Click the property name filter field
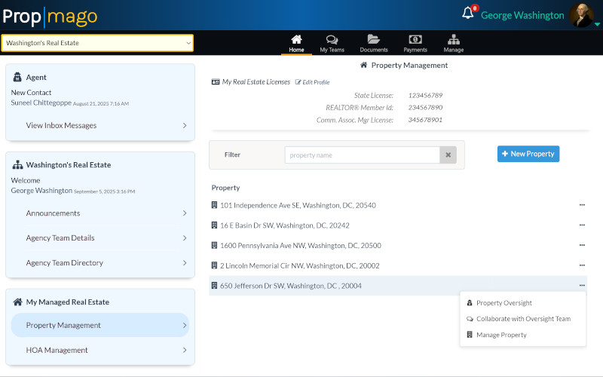This screenshot has height=377, width=603. 362,155
